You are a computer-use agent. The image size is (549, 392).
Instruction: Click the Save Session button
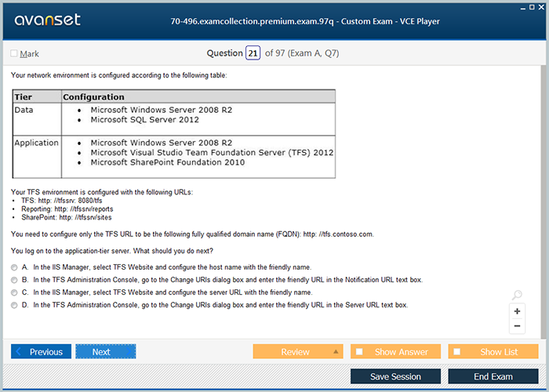395,376
